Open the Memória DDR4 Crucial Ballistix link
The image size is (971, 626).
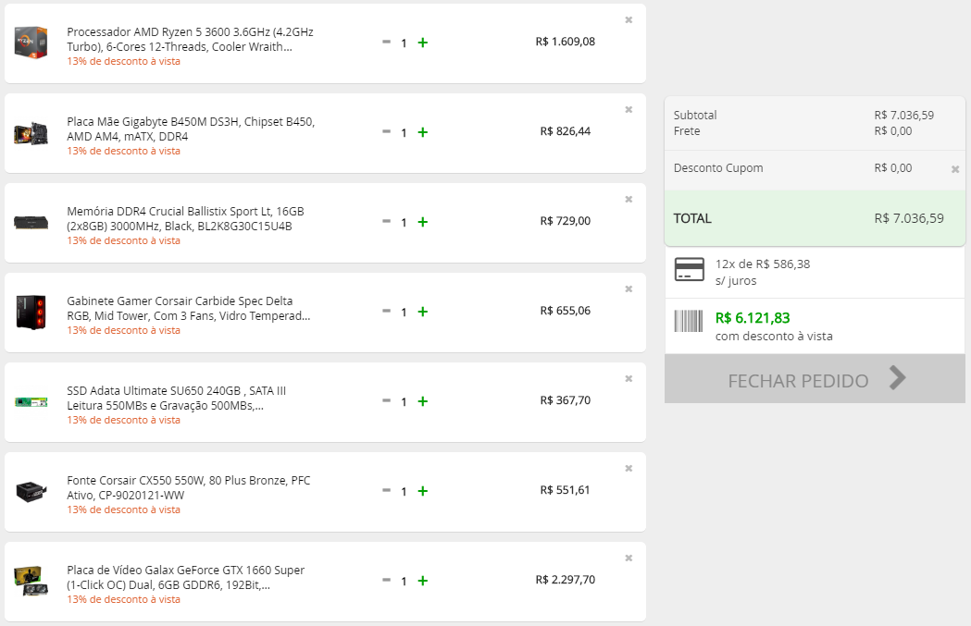tap(185, 218)
